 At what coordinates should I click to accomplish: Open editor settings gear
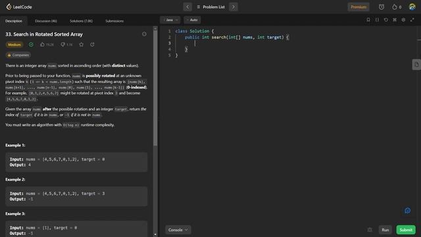tap(403, 20)
